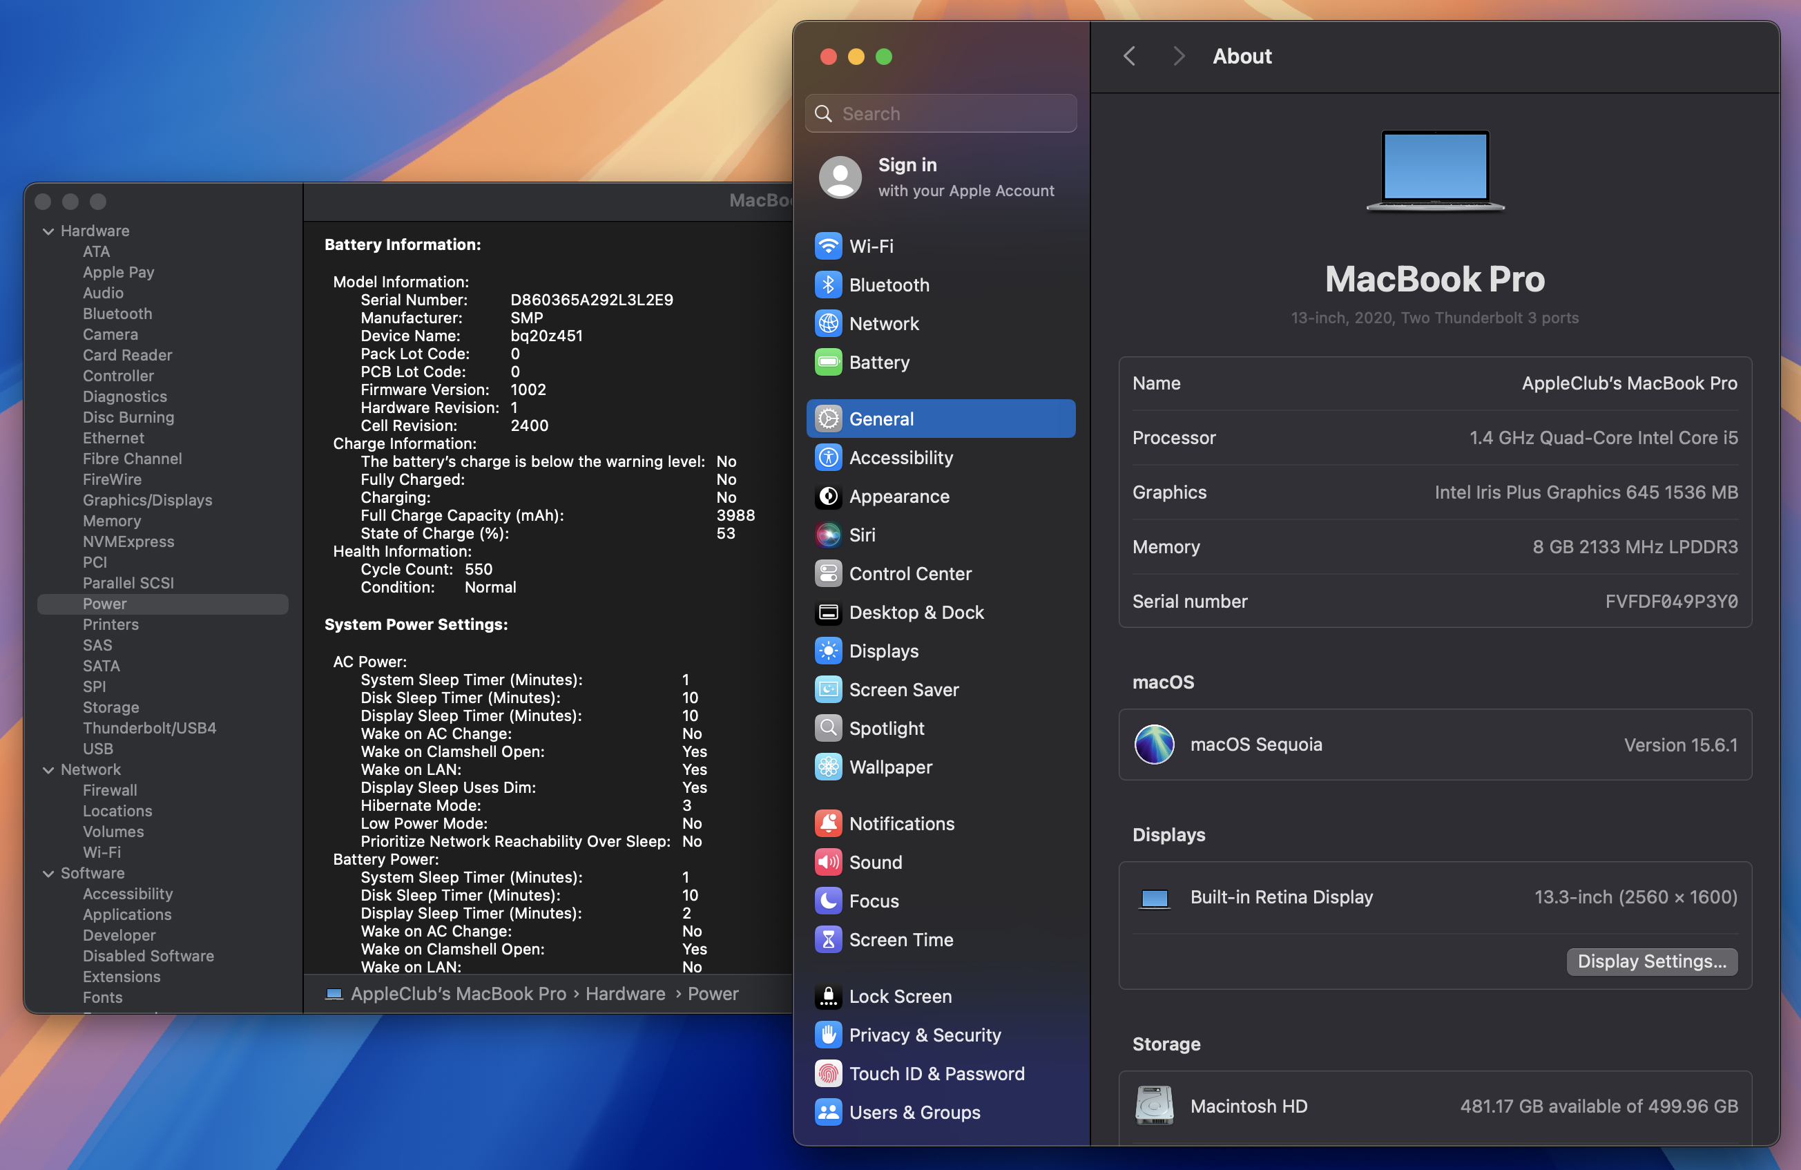Click the MacBook Pro laptop image
Image resolution: width=1801 pixels, height=1170 pixels.
click(x=1435, y=171)
